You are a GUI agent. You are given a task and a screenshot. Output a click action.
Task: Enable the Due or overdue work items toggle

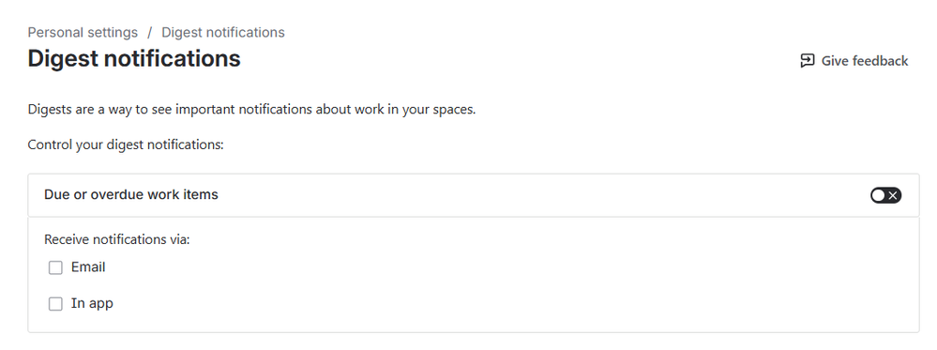coord(885,195)
